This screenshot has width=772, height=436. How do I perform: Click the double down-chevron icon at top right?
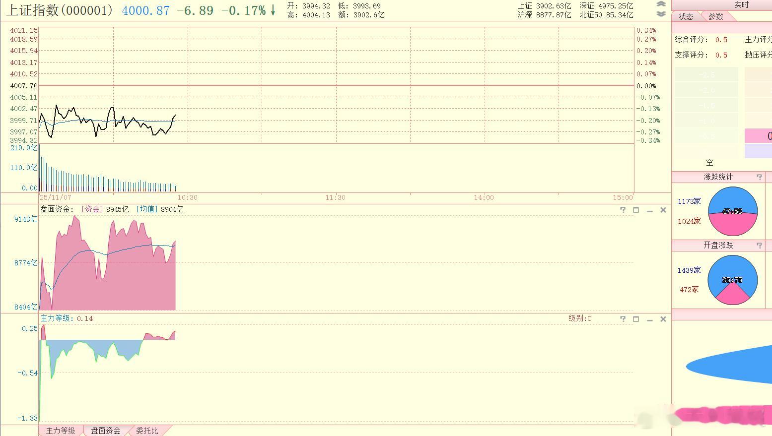pyautogui.click(x=661, y=13)
